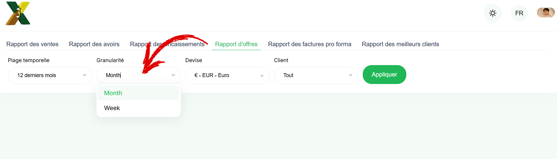Click the X logo icon
The height and width of the screenshot is (159, 557).
(18, 13)
